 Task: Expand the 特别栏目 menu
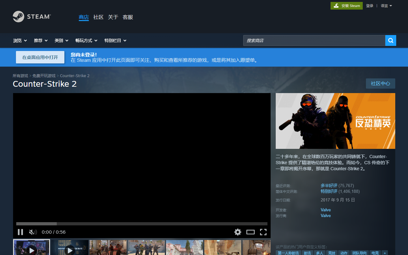[x=115, y=40]
